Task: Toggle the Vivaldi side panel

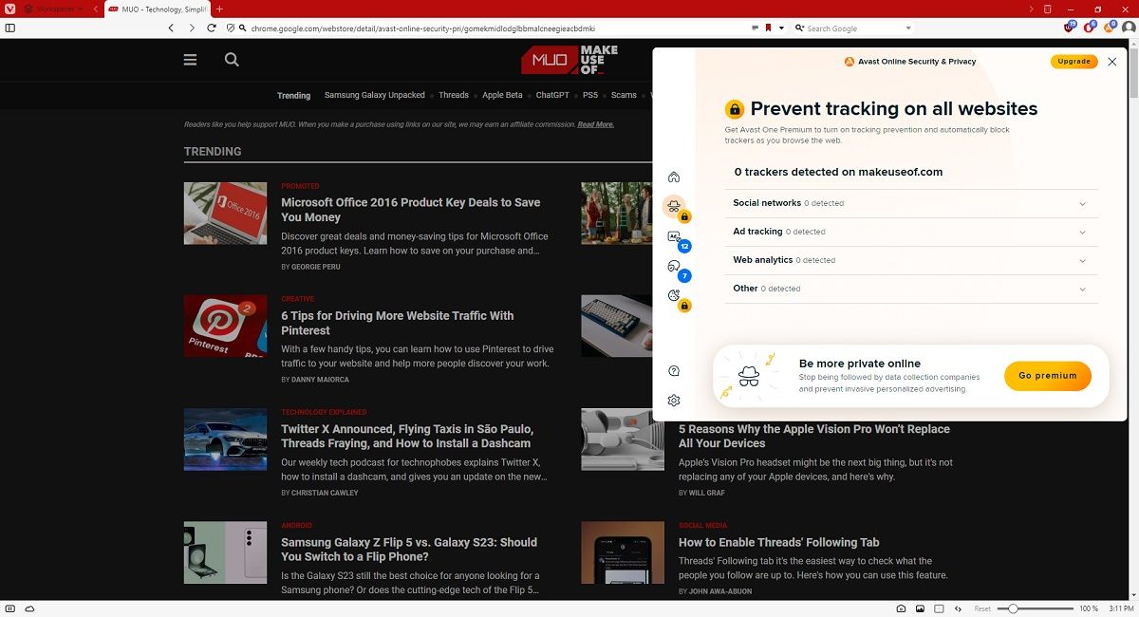Action: (x=10, y=28)
